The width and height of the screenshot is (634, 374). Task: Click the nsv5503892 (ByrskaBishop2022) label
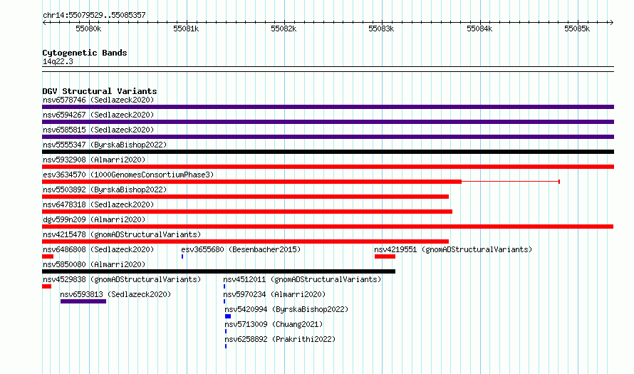pos(105,189)
